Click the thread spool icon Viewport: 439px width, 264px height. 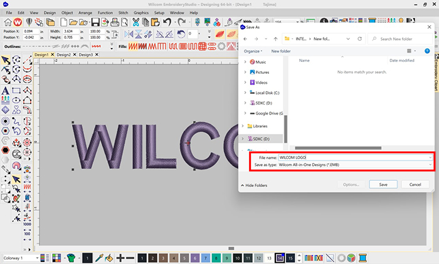[362, 258]
